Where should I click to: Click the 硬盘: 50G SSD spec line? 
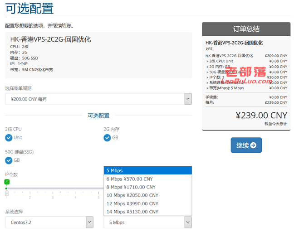[x=24, y=58]
